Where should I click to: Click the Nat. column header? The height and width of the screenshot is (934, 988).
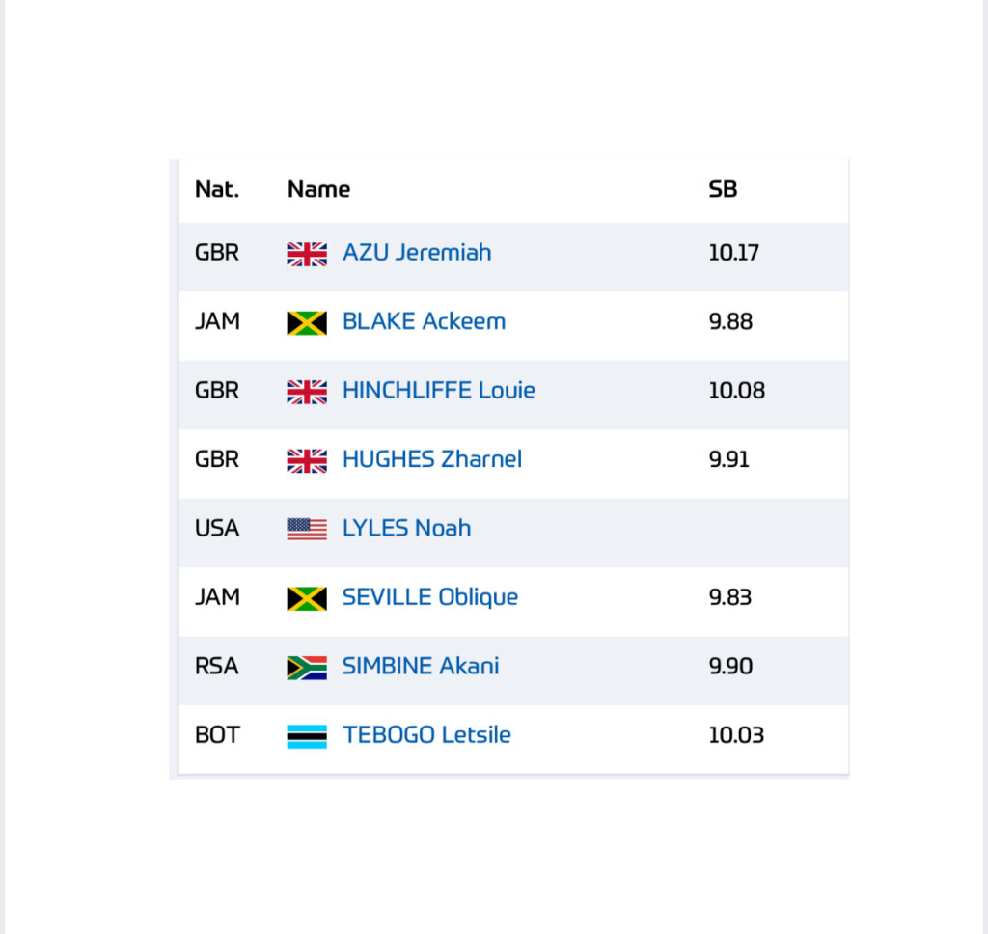coord(217,189)
